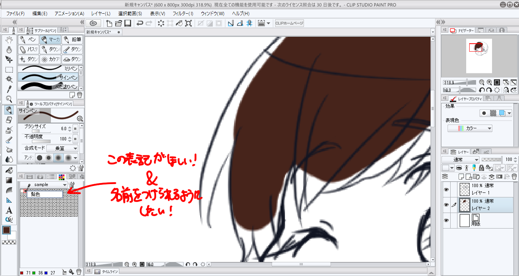Toggle Snap to Grid

click(249, 23)
